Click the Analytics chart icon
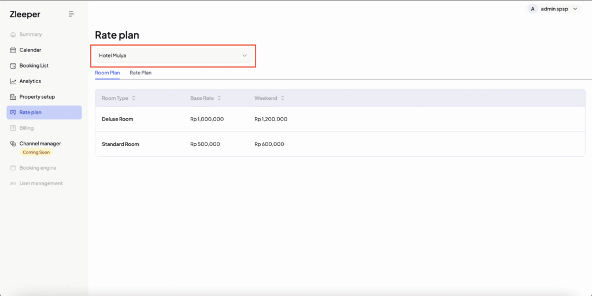The height and width of the screenshot is (296, 592). [13, 81]
